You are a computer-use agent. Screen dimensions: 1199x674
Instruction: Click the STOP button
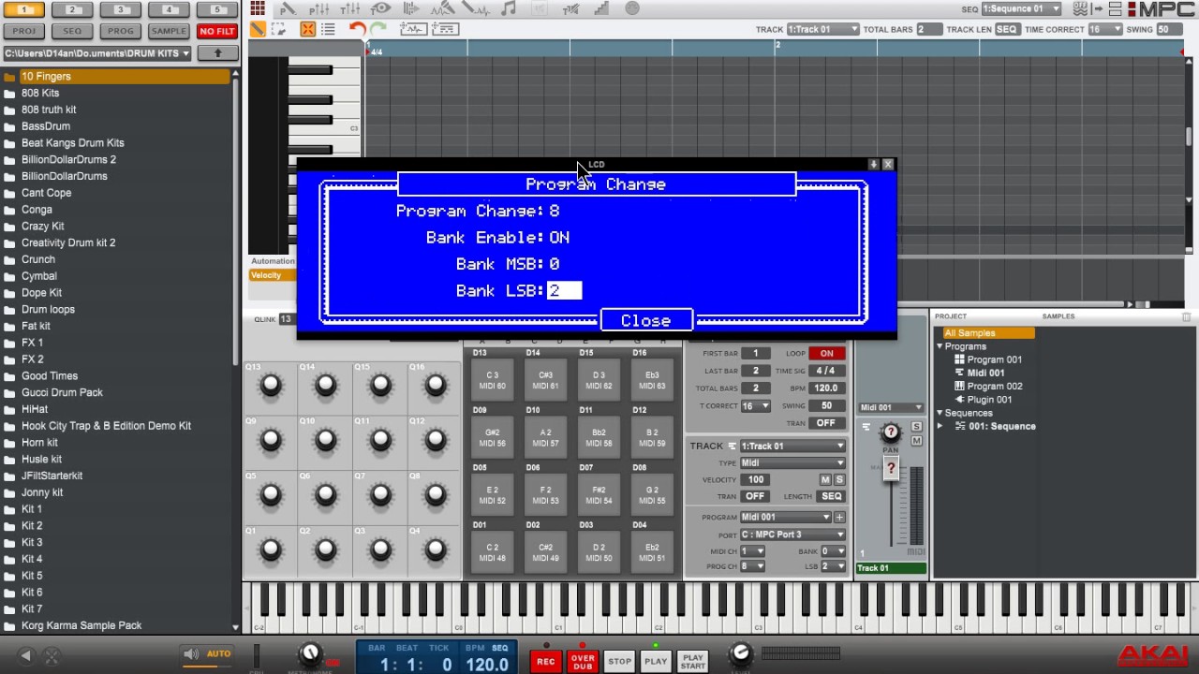tap(619, 661)
